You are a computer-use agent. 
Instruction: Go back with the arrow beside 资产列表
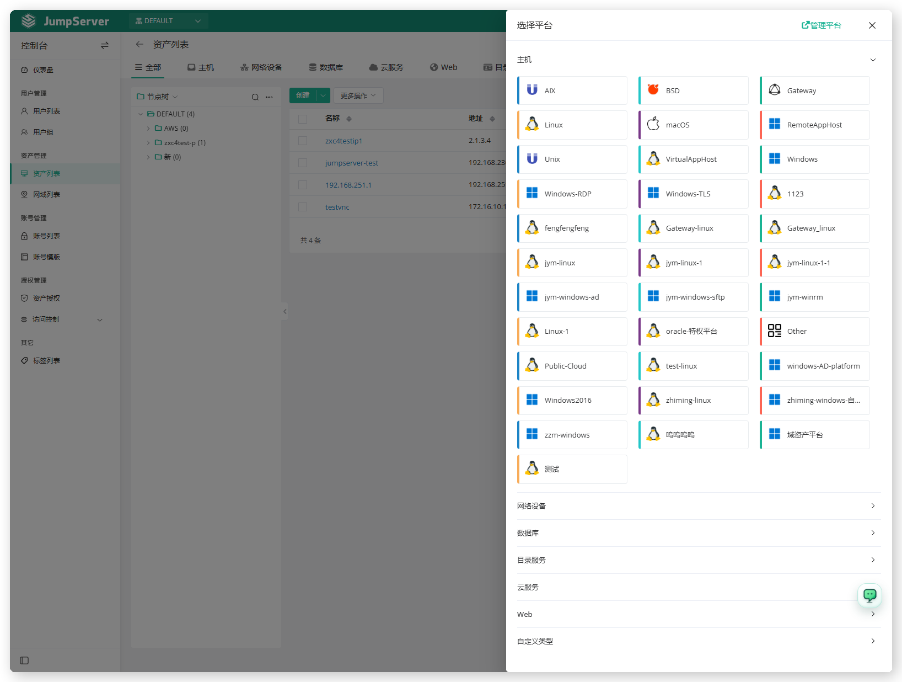(x=139, y=44)
